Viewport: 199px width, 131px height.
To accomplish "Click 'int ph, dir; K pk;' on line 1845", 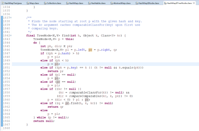I will point(56,46).
